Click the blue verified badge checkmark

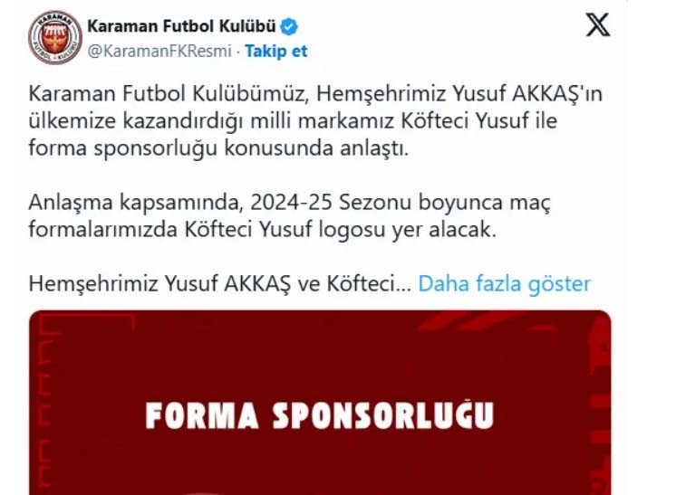point(289,26)
